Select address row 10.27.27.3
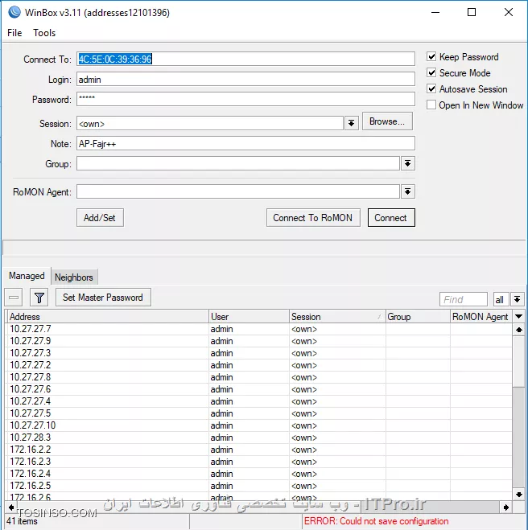Screen dimensions: 528x530 (259, 353)
